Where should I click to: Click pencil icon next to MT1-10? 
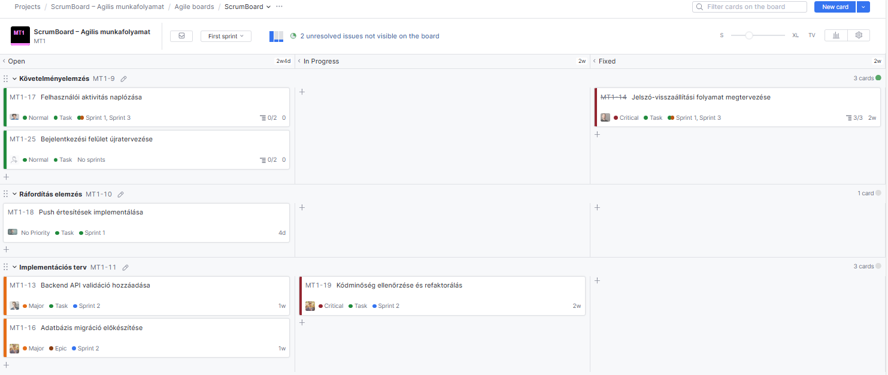click(121, 194)
